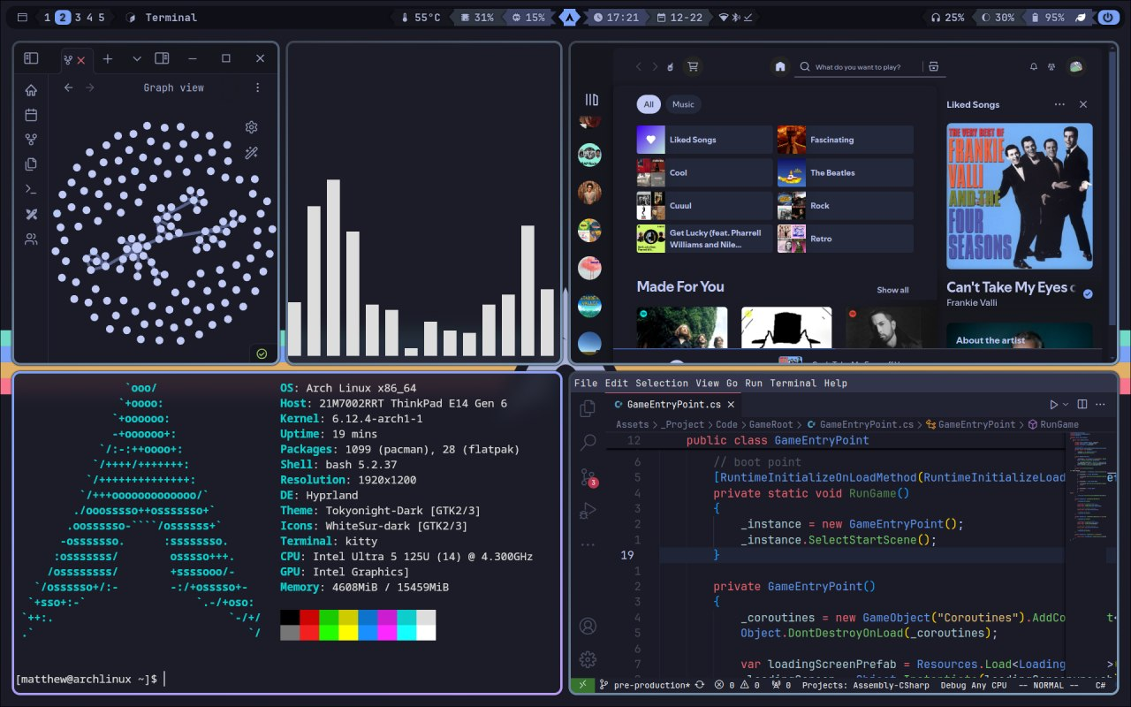Image resolution: width=1131 pixels, height=707 pixels.
Task: Open the Spotify profile avatar
Action: point(1075,66)
